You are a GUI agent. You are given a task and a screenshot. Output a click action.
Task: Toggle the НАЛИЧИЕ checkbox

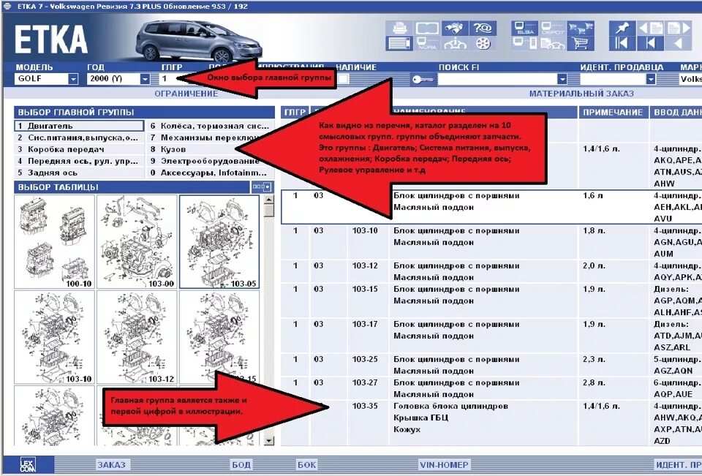point(343,79)
